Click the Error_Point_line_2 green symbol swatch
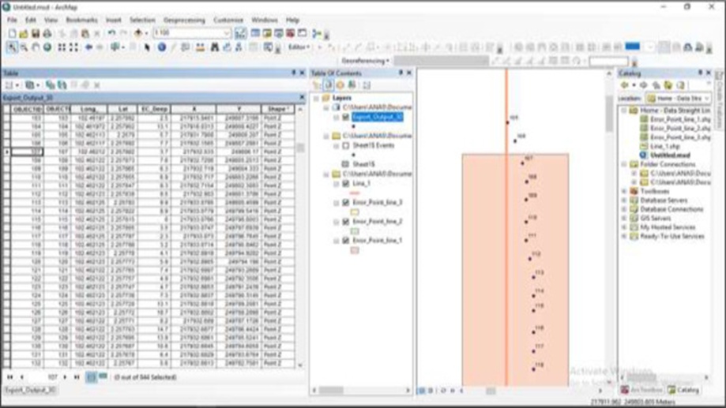The width and height of the screenshot is (726, 408). coord(355,231)
